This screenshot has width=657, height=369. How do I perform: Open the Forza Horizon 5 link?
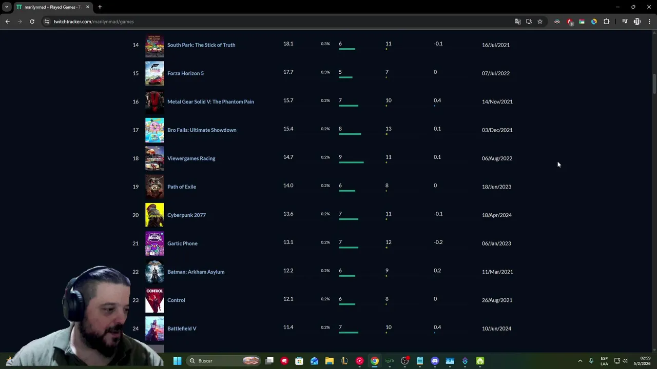[x=185, y=73]
